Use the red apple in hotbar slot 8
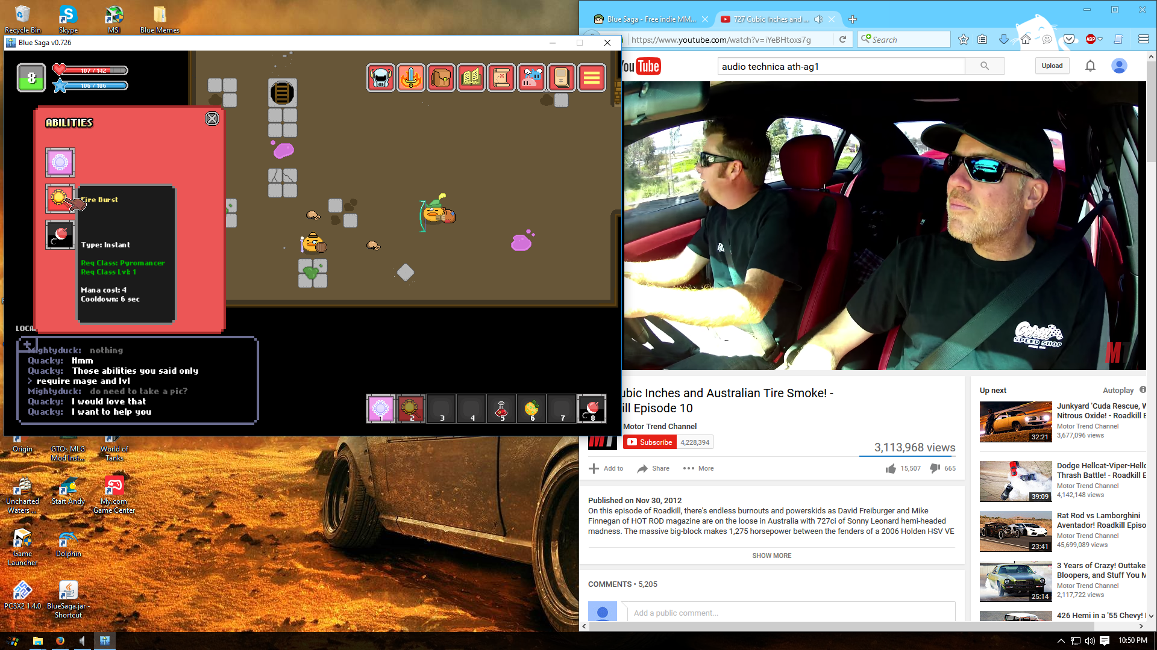Viewport: 1157px width, 650px height. click(x=592, y=409)
